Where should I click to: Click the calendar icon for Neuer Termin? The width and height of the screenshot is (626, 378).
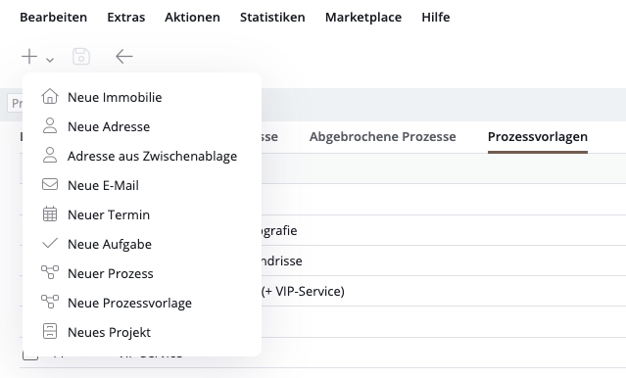click(50, 213)
